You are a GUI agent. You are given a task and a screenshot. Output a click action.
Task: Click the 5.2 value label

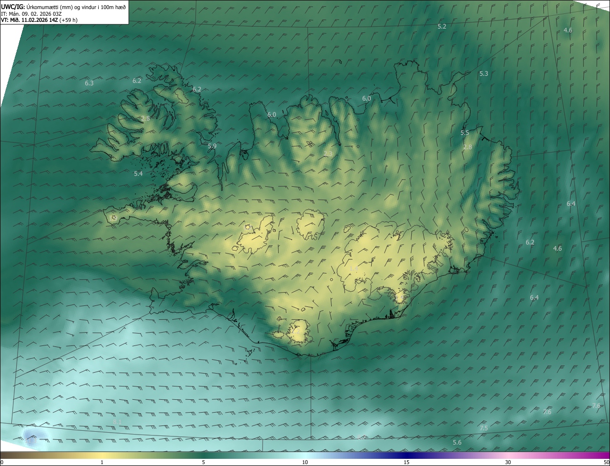point(442,26)
